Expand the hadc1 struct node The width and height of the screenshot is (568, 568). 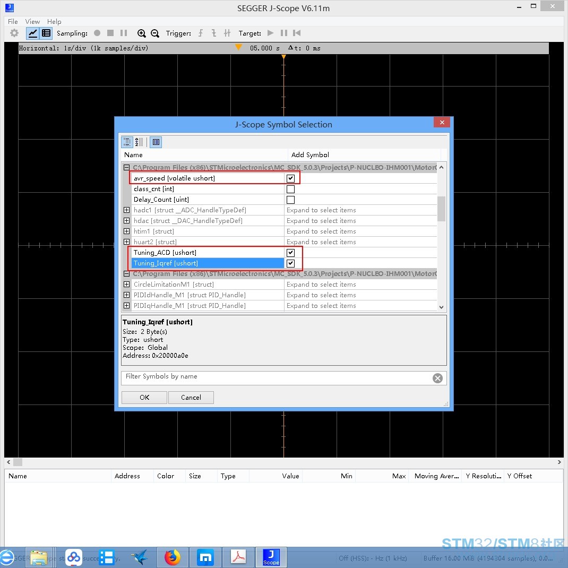[x=126, y=210]
